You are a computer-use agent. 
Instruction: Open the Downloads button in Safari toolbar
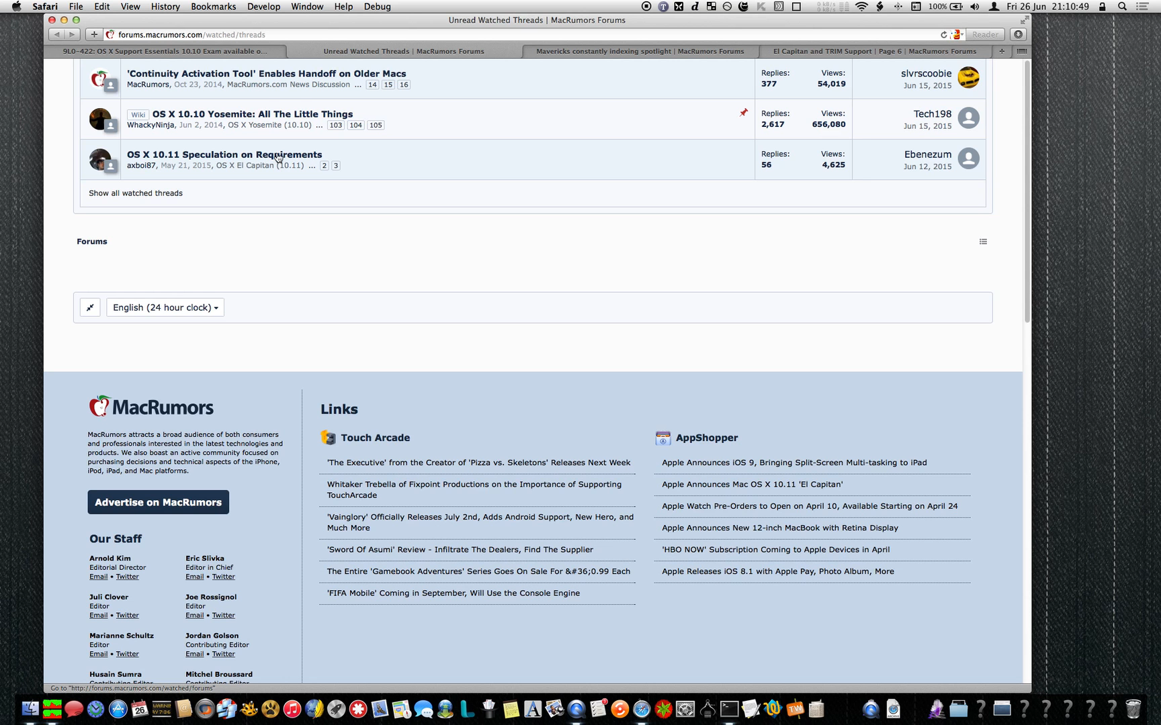point(1019,34)
